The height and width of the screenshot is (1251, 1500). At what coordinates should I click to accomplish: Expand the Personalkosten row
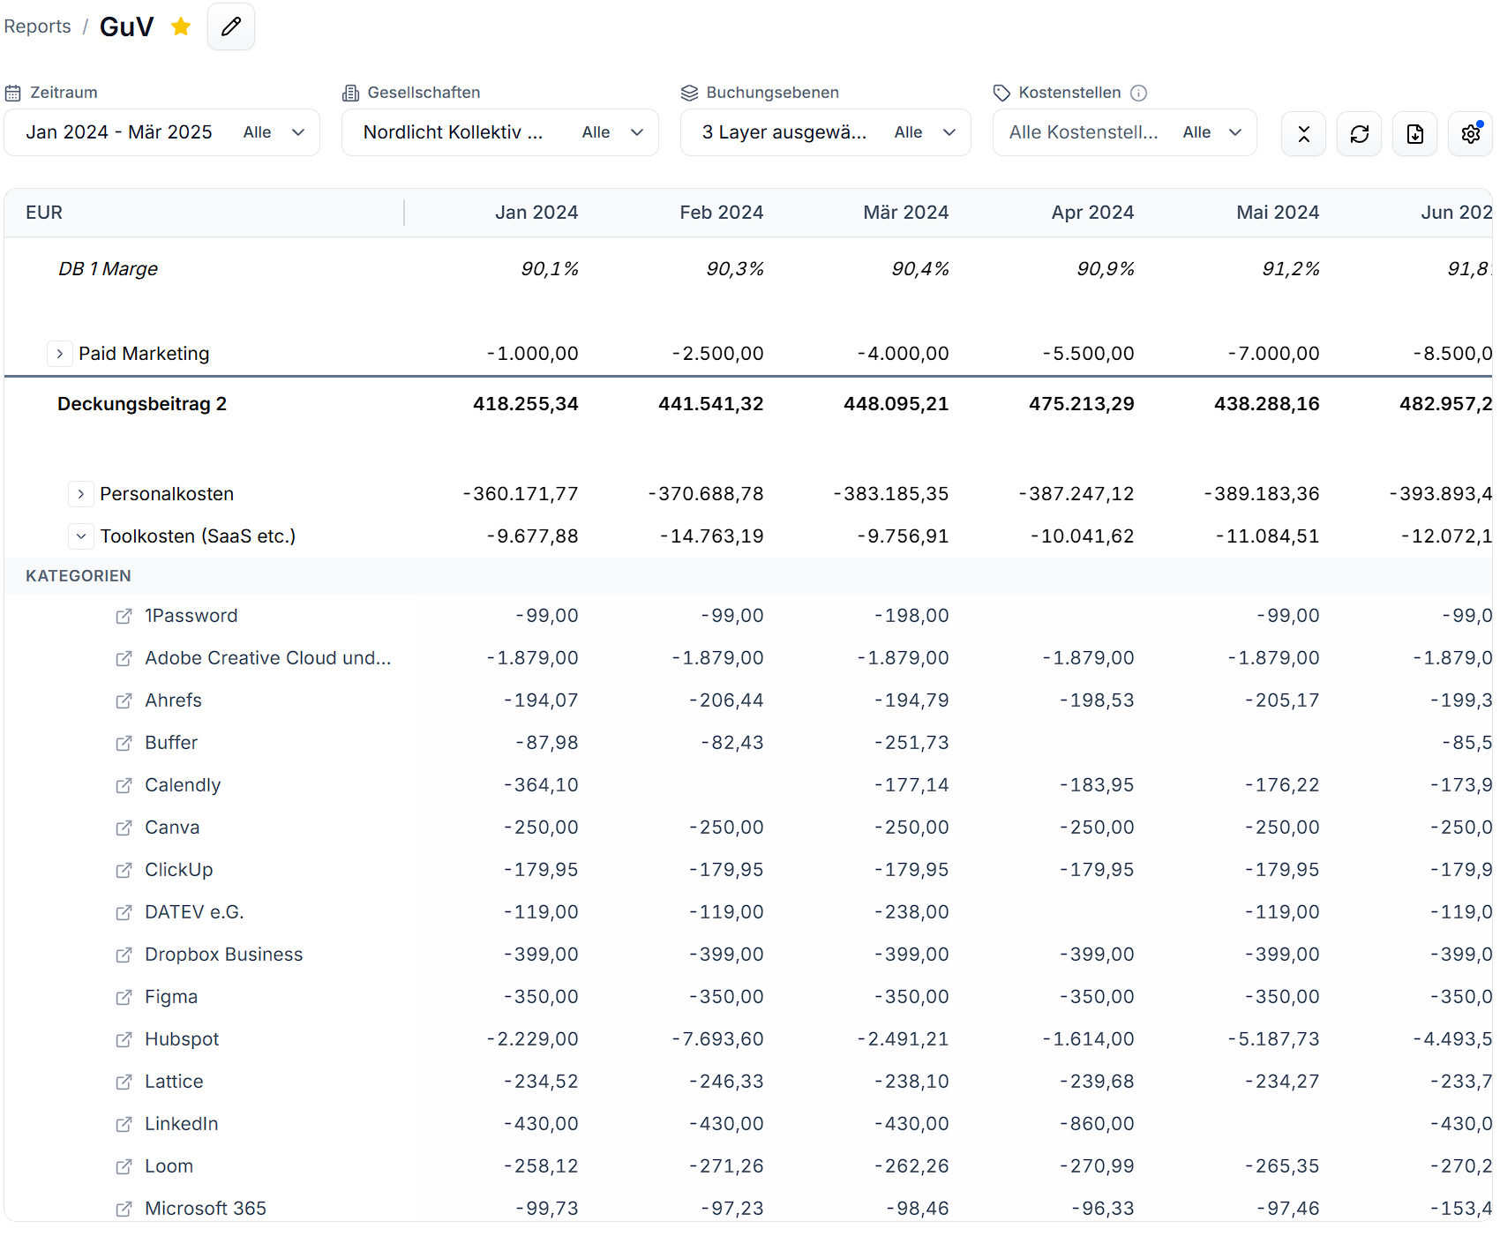click(x=80, y=494)
